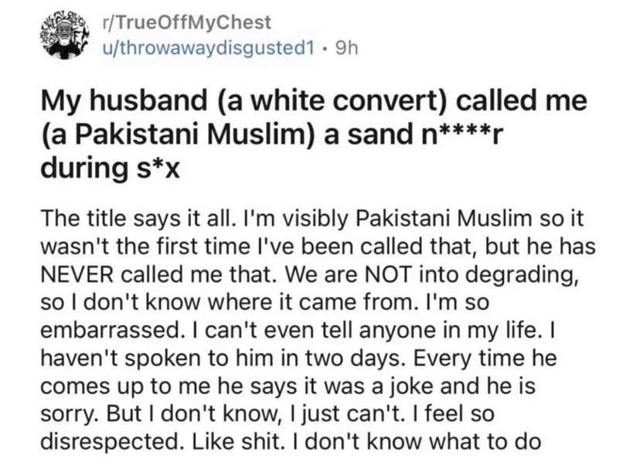Click the last line starting "disrespected. Like"
The height and width of the screenshot is (466, 640).
(291, 442)
